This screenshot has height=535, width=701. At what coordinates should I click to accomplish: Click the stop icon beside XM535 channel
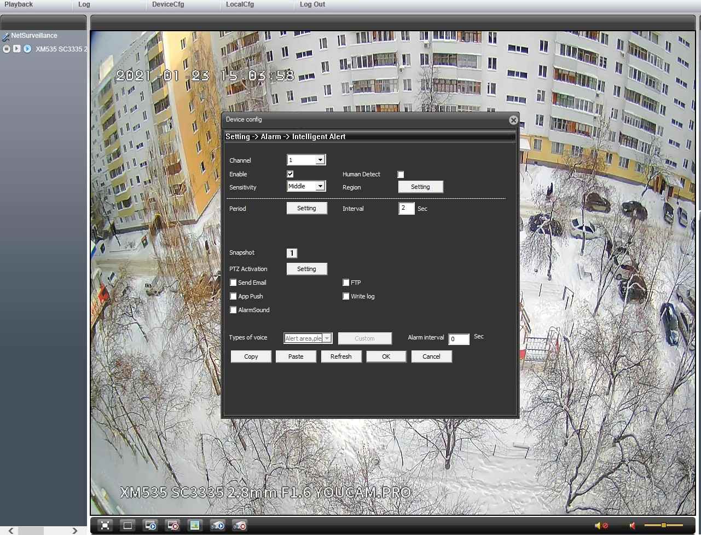click(x=7, y=49)
